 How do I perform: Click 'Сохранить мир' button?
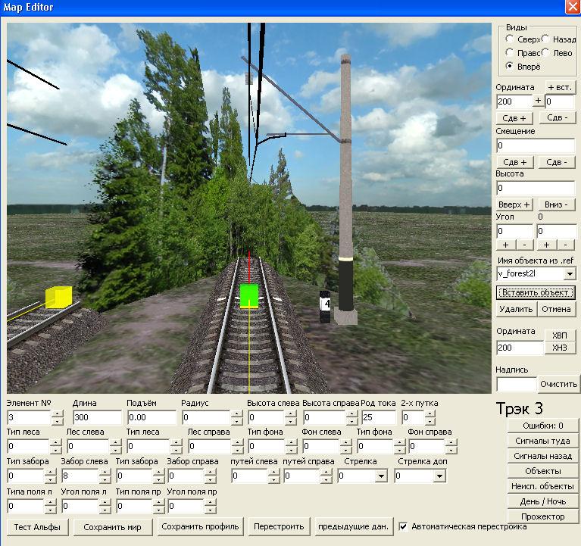point(117,526)
